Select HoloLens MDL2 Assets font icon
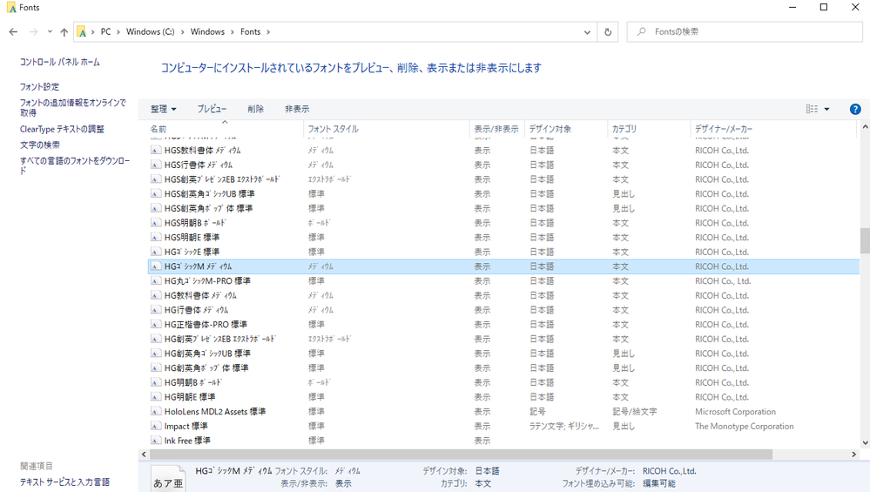870x492 pixels. [156, 412]
